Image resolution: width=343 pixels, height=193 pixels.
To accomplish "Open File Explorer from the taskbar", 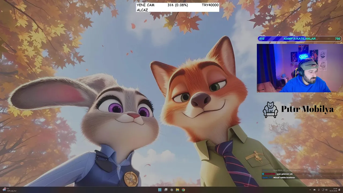I will pyautogui.click(x=177, y=190).
